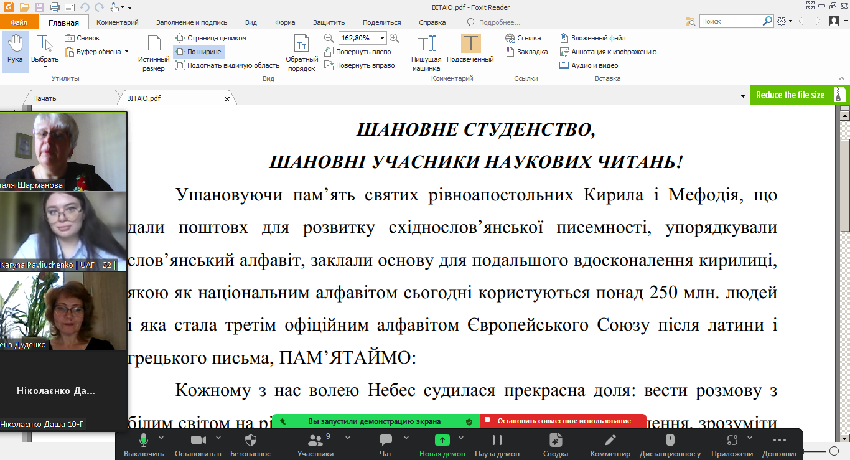Click the Save quick-access icon

pos(40,7)
